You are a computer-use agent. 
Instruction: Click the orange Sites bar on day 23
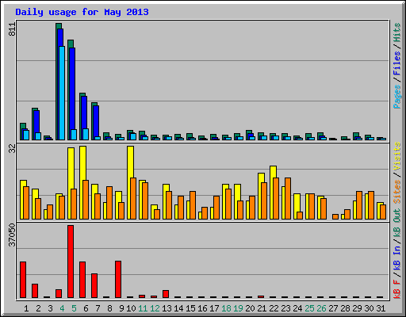click(x=288, y=198)
